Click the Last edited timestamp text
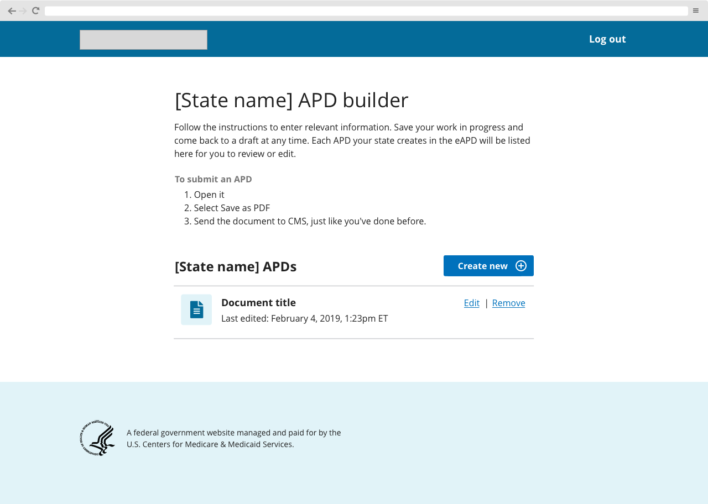This screenshot has height=504, width=708. coord(304,318)
